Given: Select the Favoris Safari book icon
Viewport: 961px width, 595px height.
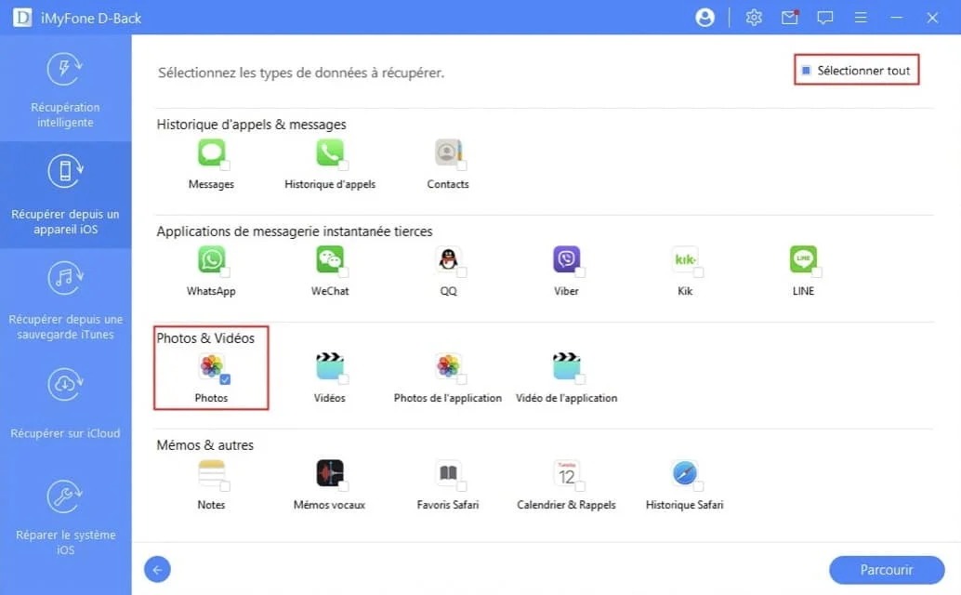Looking at the screenshot, I should click(448, 473).
